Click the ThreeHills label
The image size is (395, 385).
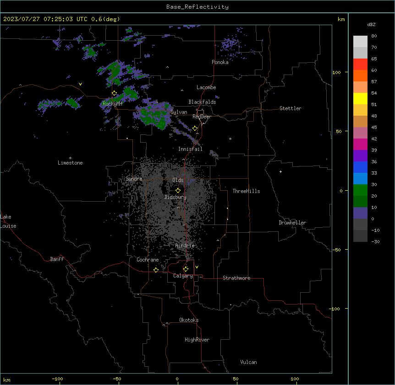pos(246,191)
